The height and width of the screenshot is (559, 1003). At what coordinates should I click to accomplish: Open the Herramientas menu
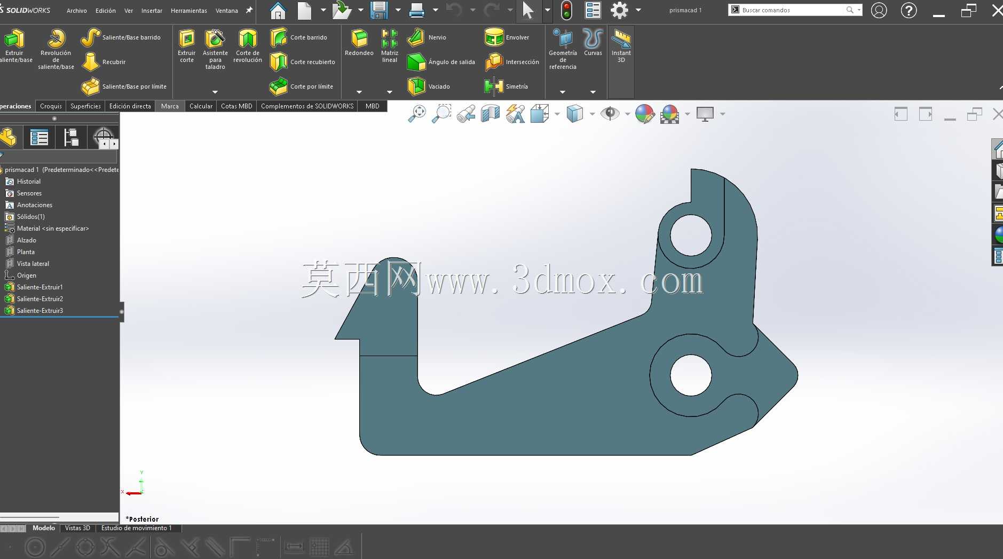pos(189,11)
